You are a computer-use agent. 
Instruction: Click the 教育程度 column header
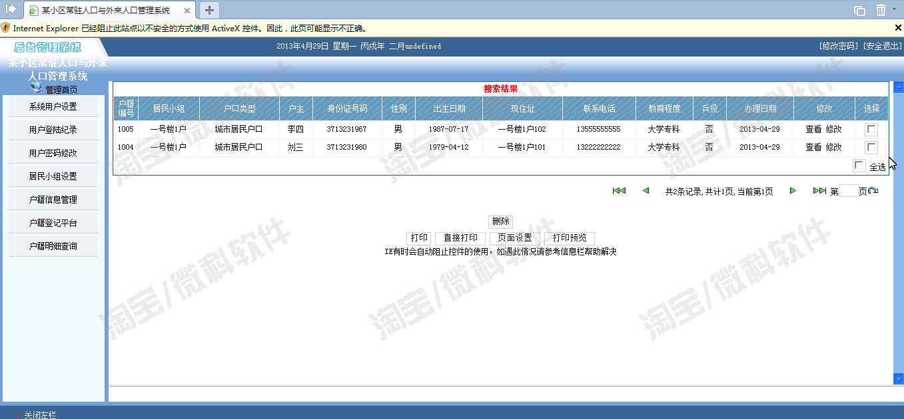pyautogui.click(x=664, y=108)
